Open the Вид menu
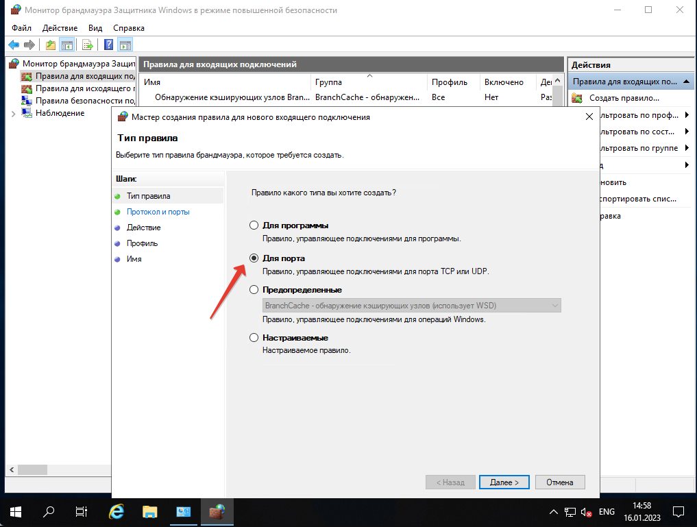 click(x=95, y=28)
